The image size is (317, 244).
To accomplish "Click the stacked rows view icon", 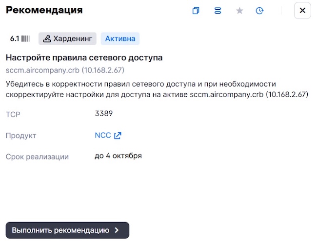I will [218, 11].
